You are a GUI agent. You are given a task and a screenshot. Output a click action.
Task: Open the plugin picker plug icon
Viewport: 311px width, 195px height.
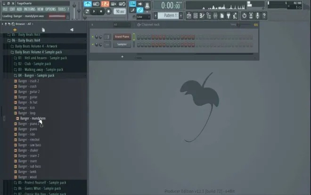(x=229, y=16)
